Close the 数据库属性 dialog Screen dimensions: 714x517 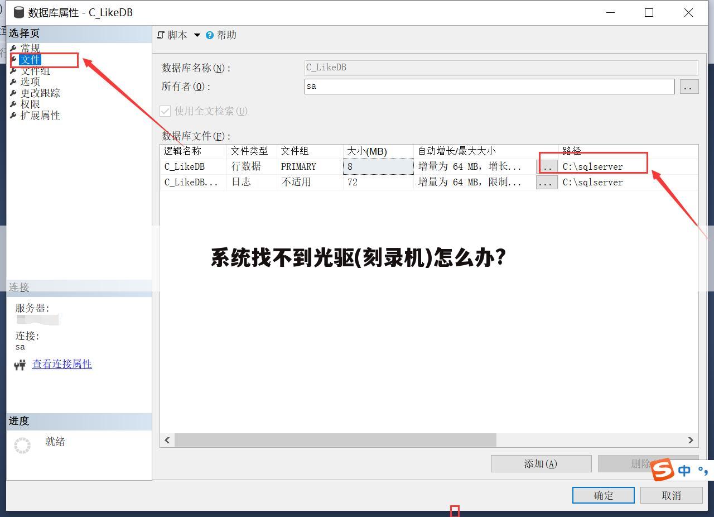pos(688,12)
